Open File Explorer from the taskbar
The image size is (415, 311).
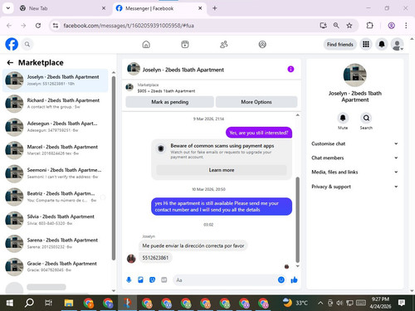tap(69, 303)
